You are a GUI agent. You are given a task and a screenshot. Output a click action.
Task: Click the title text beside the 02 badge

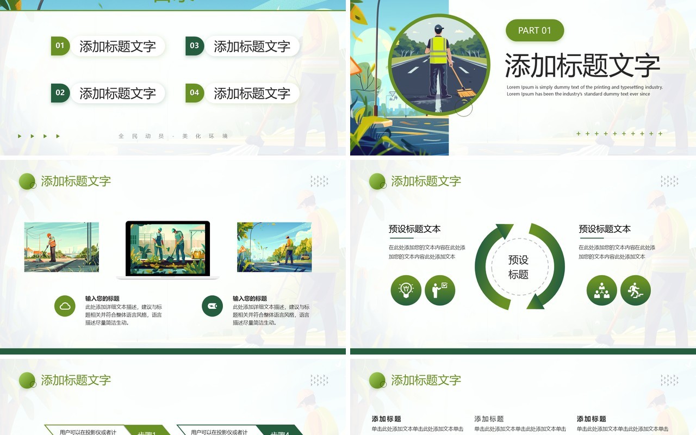coord(117,94)
